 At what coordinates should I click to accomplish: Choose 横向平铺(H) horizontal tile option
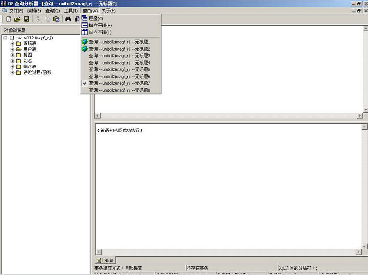[x=100, y=25]
